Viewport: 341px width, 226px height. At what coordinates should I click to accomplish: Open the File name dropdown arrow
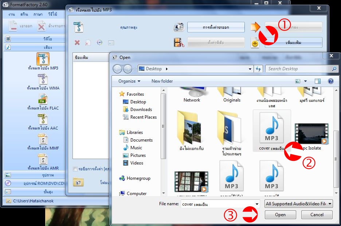click(257, 204)
